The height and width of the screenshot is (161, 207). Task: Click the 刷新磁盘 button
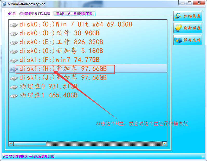pos(187,28)
